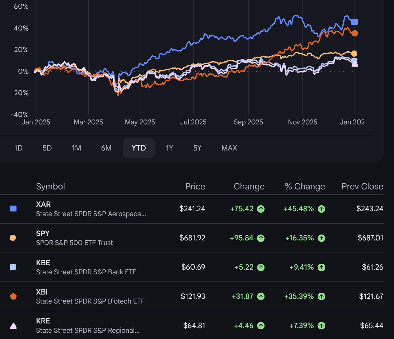Screen dimensions: 394x339
Task: Choose the 6M chart period
Action: click(106, 148)
